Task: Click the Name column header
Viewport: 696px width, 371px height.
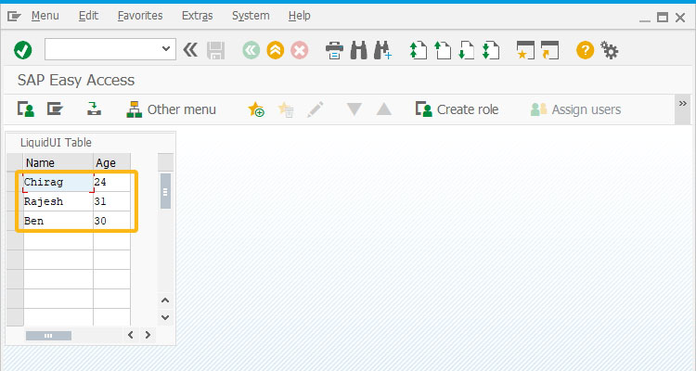Action: [58, 163]
